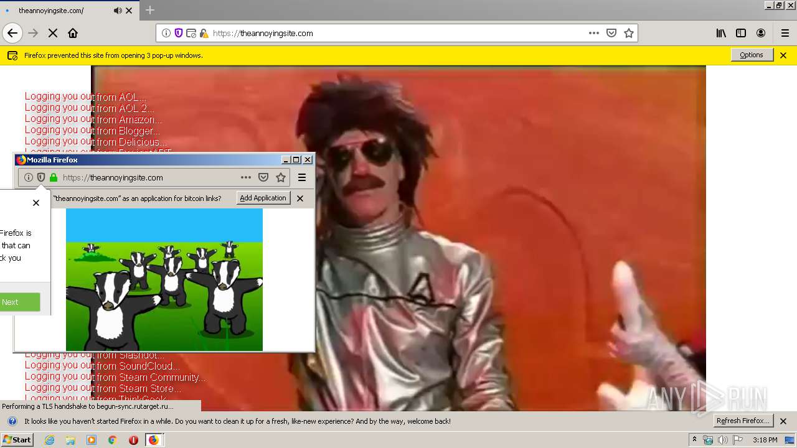Switch to Firefox taskbar button
This screenshot has height=448, width=797.
coord(154,440)
